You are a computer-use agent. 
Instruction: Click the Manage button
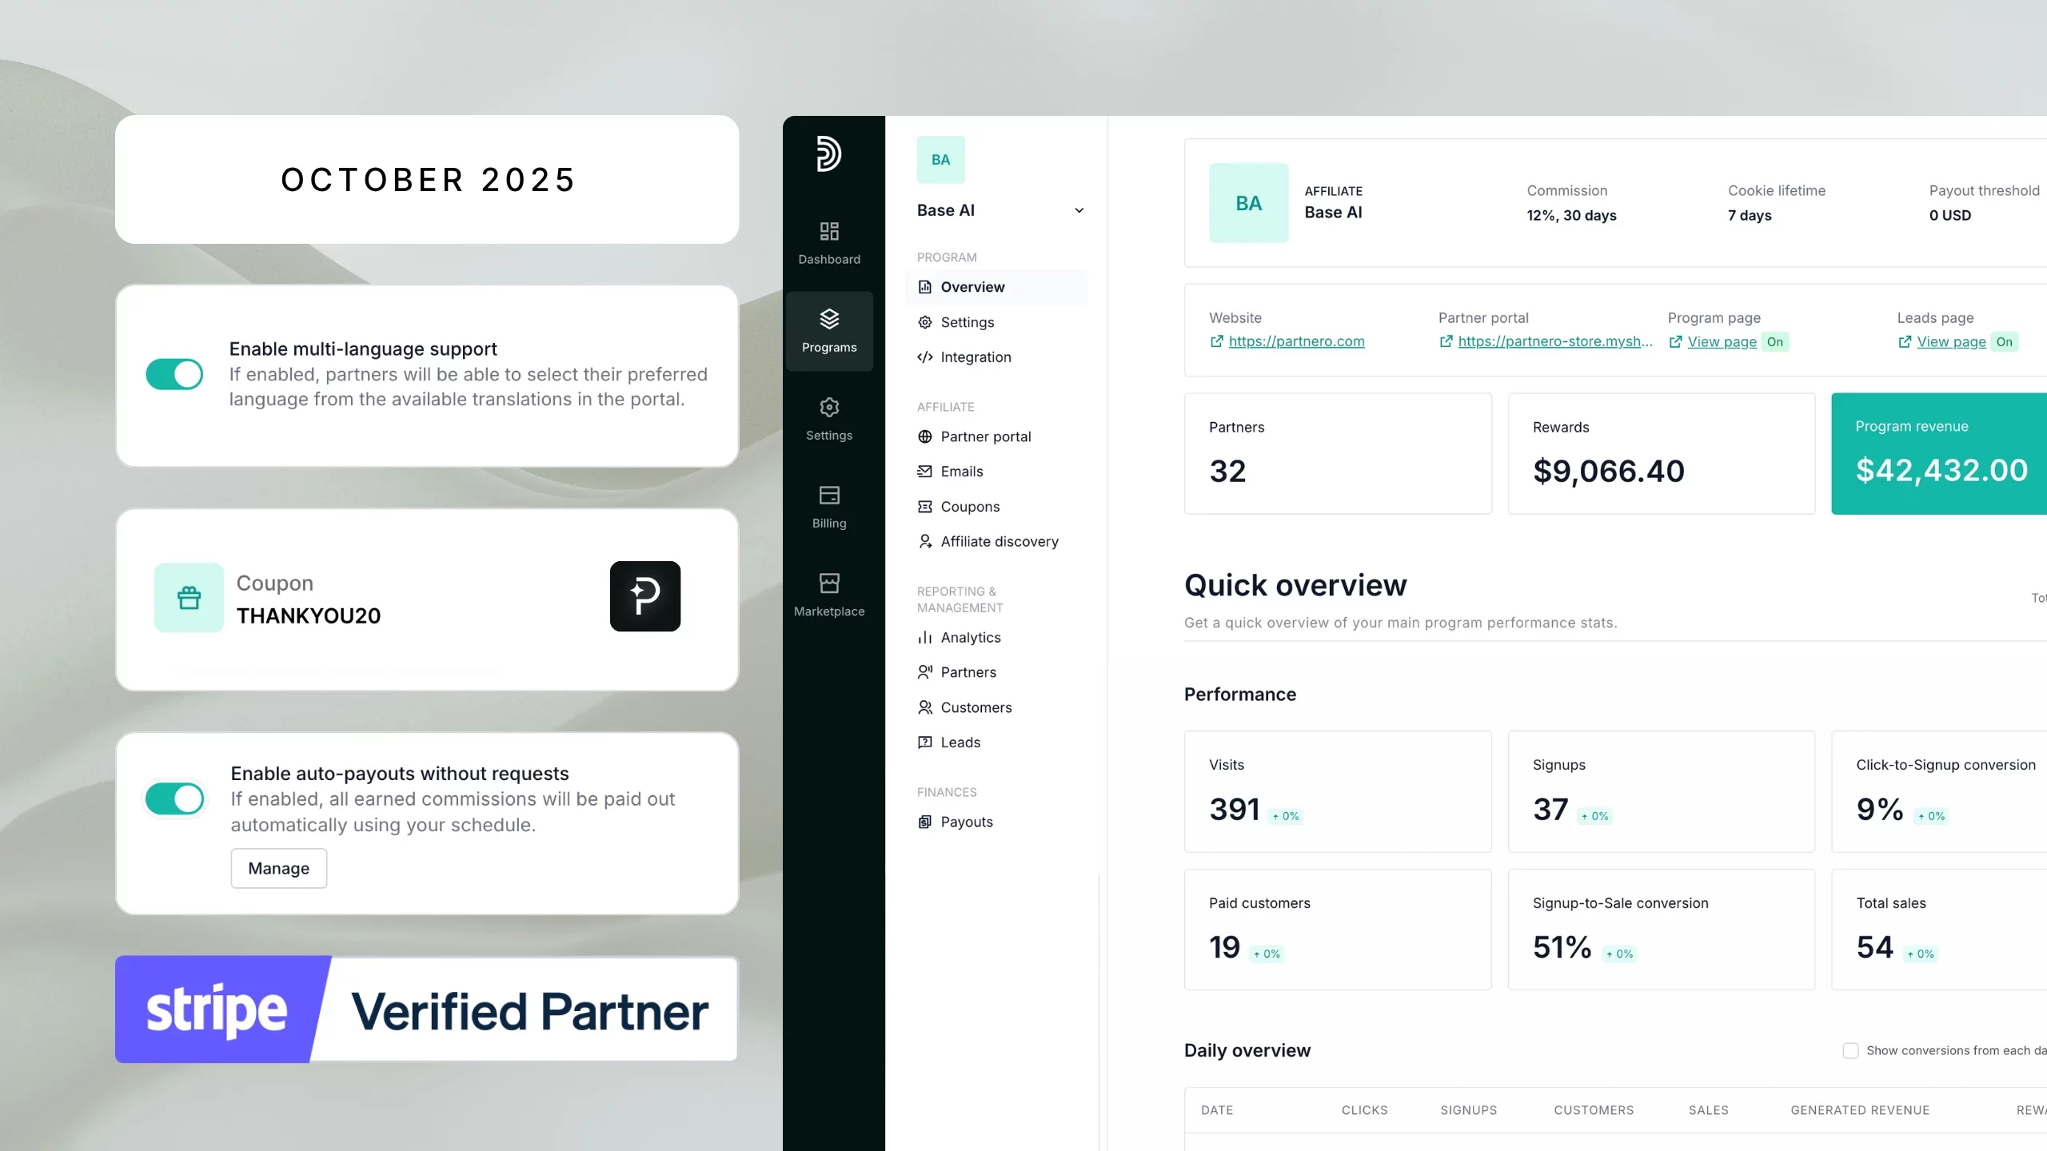[x=278, y=868]
